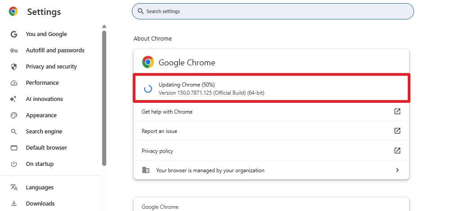Image resolution: width=464 pixels, height=211 pixels.
Task: Click the Google G icon in sidebar
Action: click(14, 34)
